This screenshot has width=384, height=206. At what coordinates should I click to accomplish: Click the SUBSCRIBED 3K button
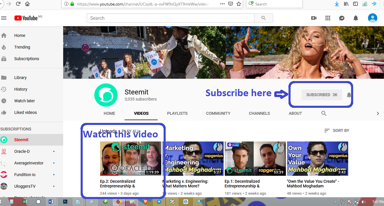tap(322, 95)
